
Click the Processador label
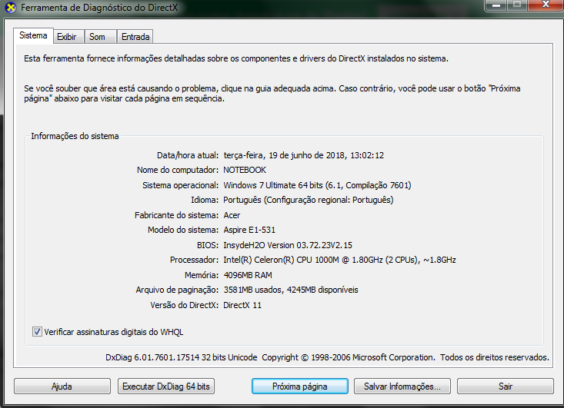[194, 260]
